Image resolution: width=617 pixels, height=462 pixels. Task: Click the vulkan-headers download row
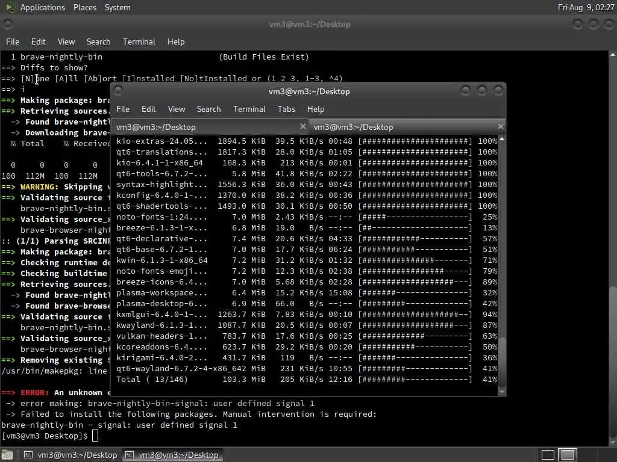point(307,336)
